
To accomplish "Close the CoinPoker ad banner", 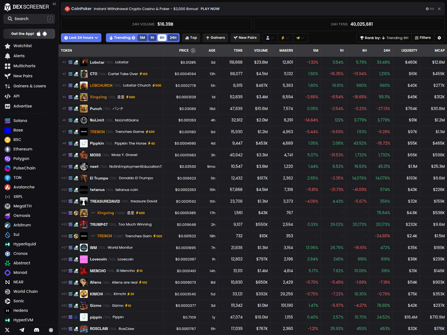I will coord(439,9).
